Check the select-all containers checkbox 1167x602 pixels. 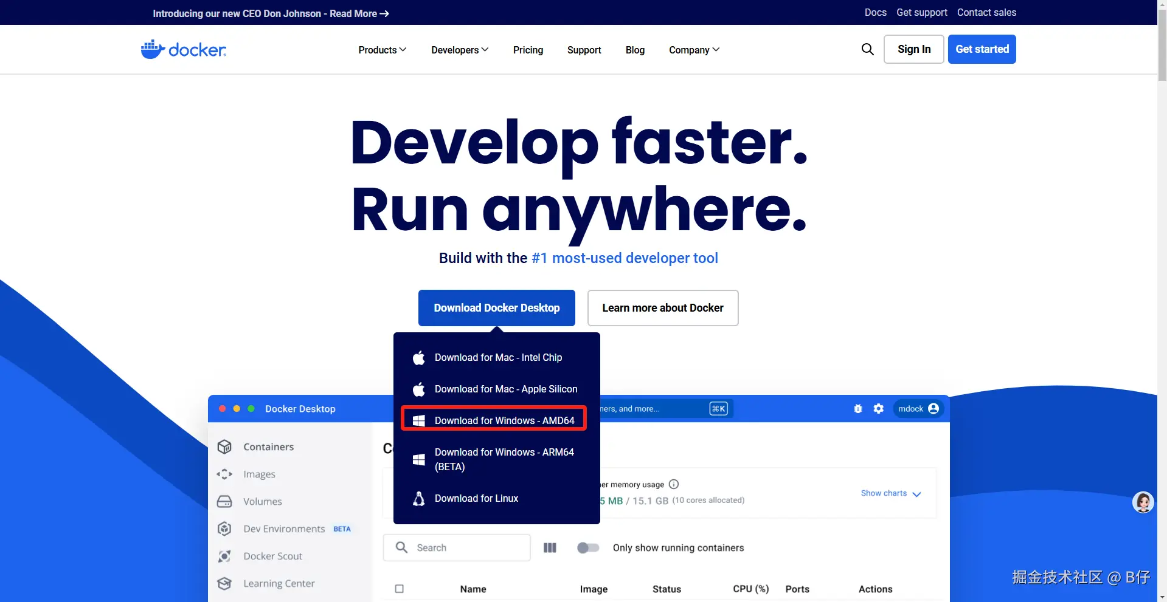click(x=400, y=589)
